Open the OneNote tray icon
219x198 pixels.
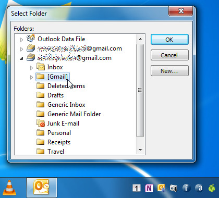click(x=149, y=188)
